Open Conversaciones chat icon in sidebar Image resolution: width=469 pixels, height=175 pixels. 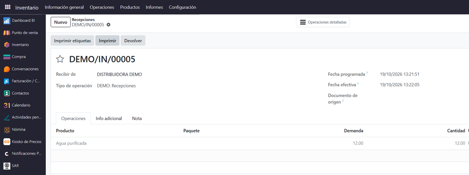coord(6,69)
